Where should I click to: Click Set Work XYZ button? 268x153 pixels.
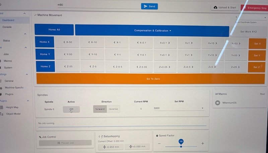tap(248, 32)
